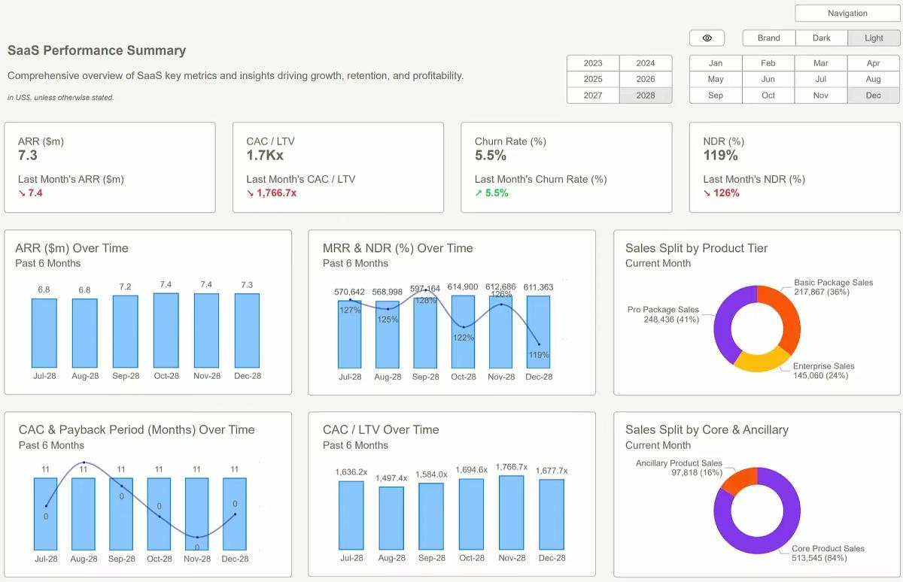Click the 1,497.4x CAC / LTV data label

391,478
